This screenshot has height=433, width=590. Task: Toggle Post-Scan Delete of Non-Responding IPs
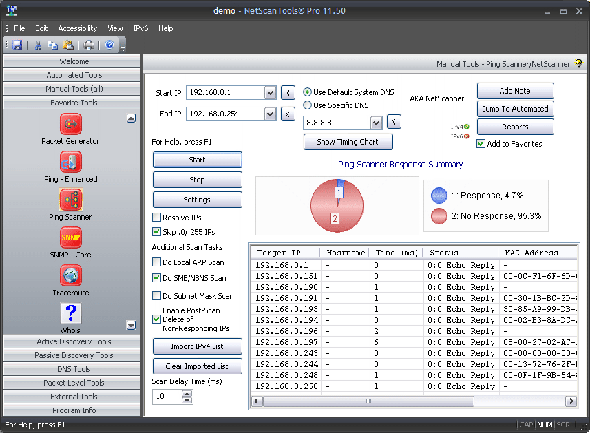(156, 319)
